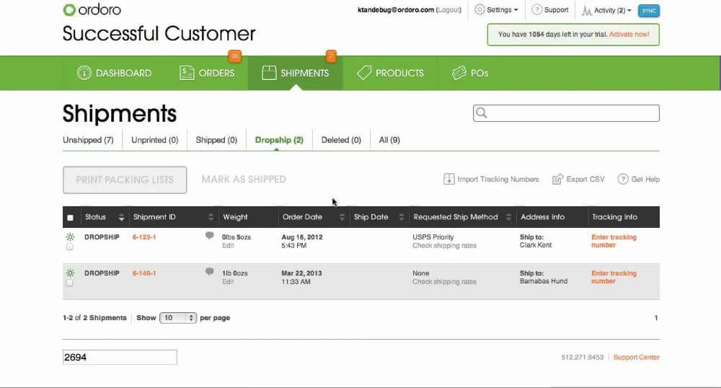Switch to Unprinted (0) filter
This screenshot has width=721, height=388.
[x=154, y=140]
